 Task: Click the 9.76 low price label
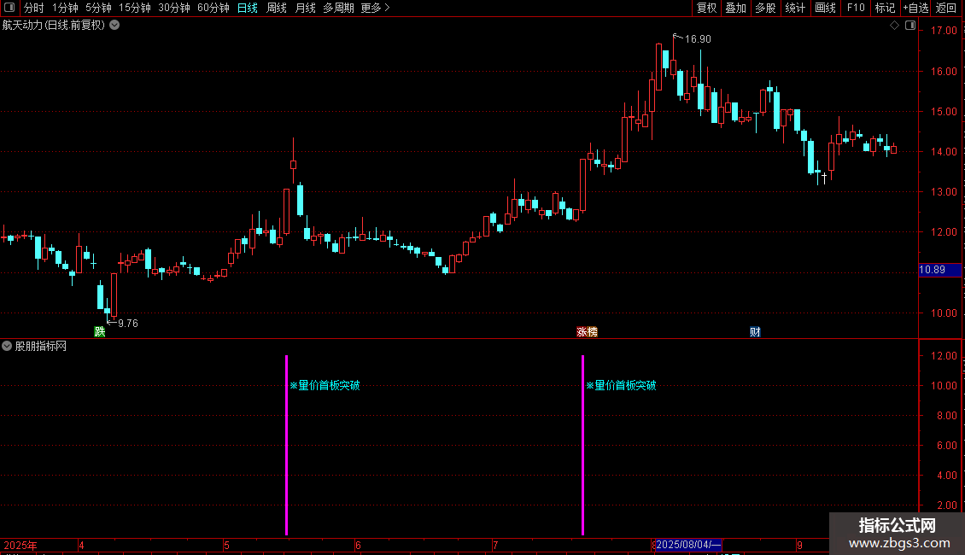(x=128, y=323)
